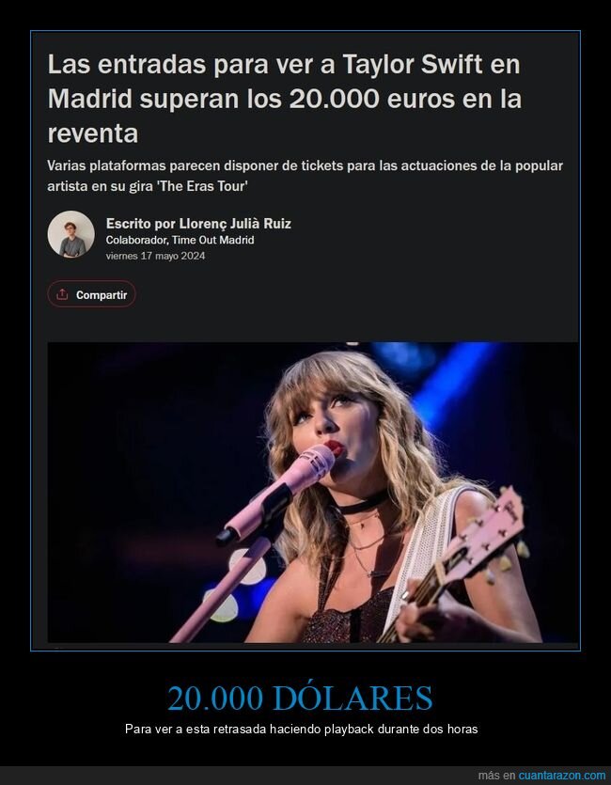
Task: Open the author's round avatar photo
Action: 71,234
